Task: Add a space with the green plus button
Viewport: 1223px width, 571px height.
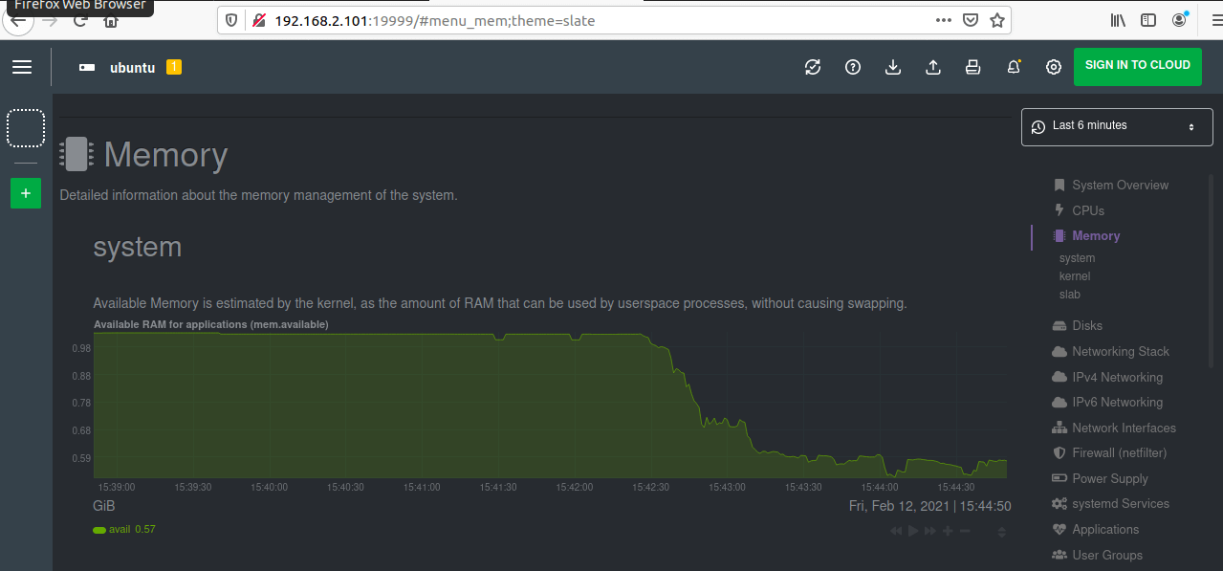Action: (26, 193)
